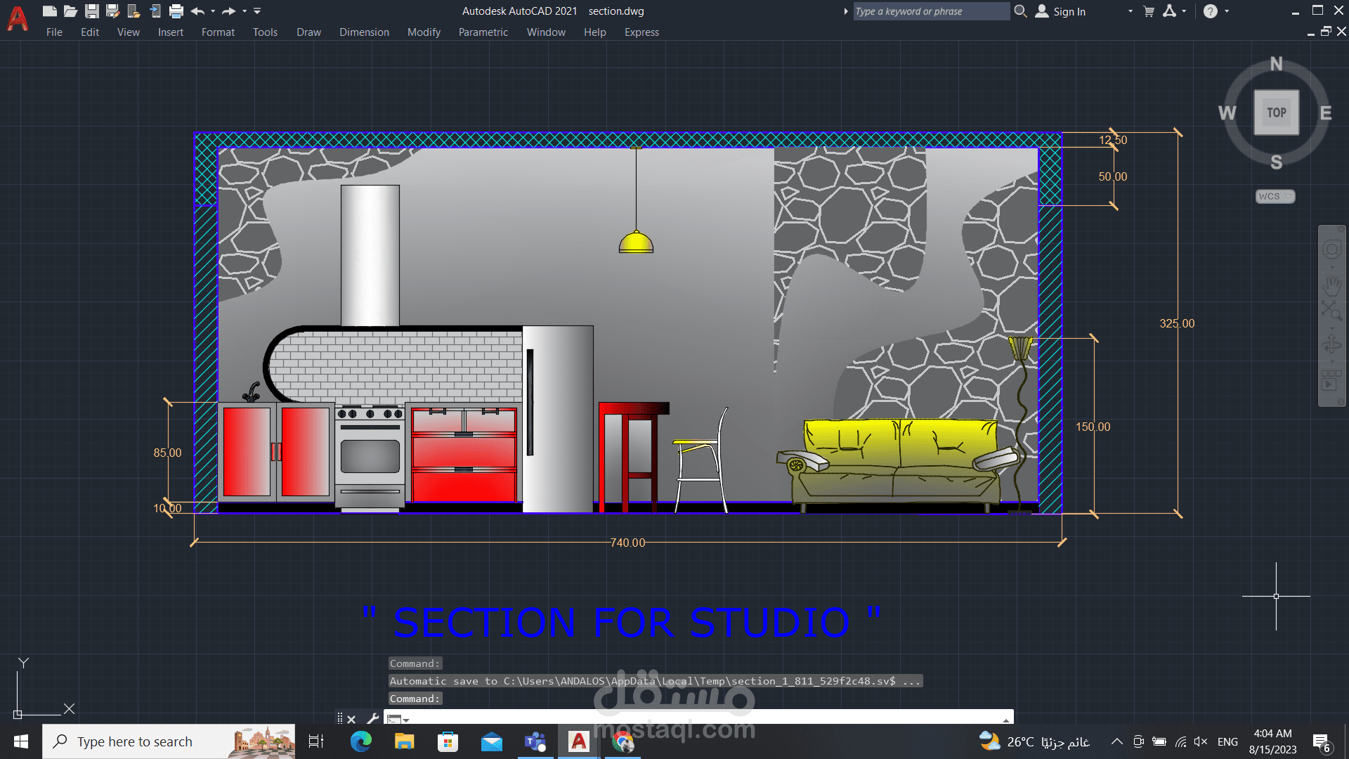1349x759 pixels.
Task: Click the Redo arrow icon
Action: point(229,11)
